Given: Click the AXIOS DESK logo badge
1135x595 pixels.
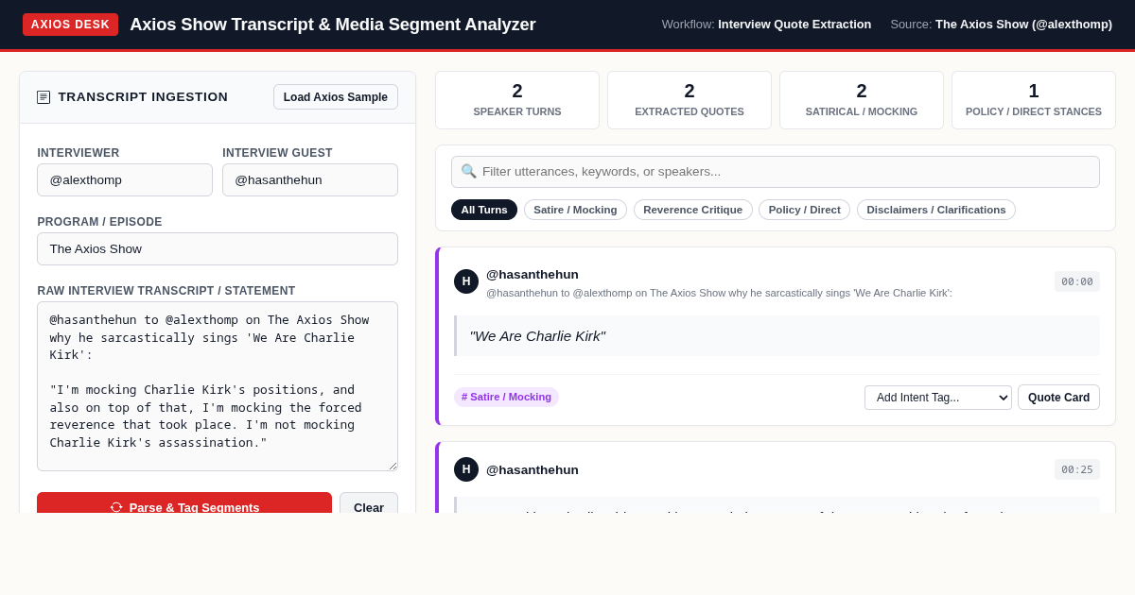Looking at the screenshot, I should [x=70, y=25].
